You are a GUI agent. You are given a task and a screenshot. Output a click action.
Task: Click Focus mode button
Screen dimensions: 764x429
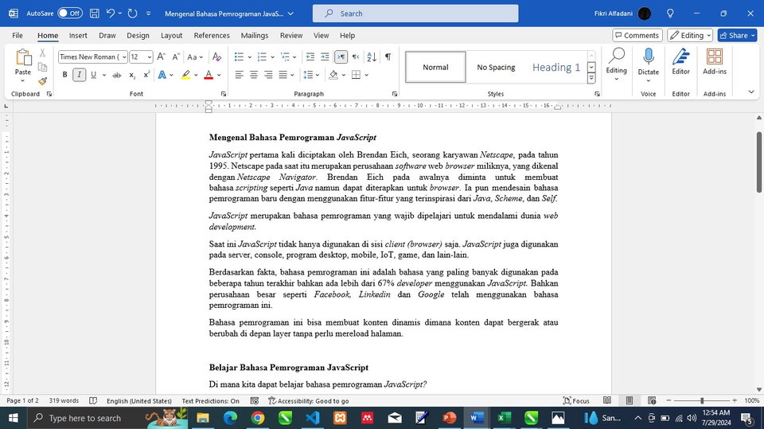pos(576,400)
